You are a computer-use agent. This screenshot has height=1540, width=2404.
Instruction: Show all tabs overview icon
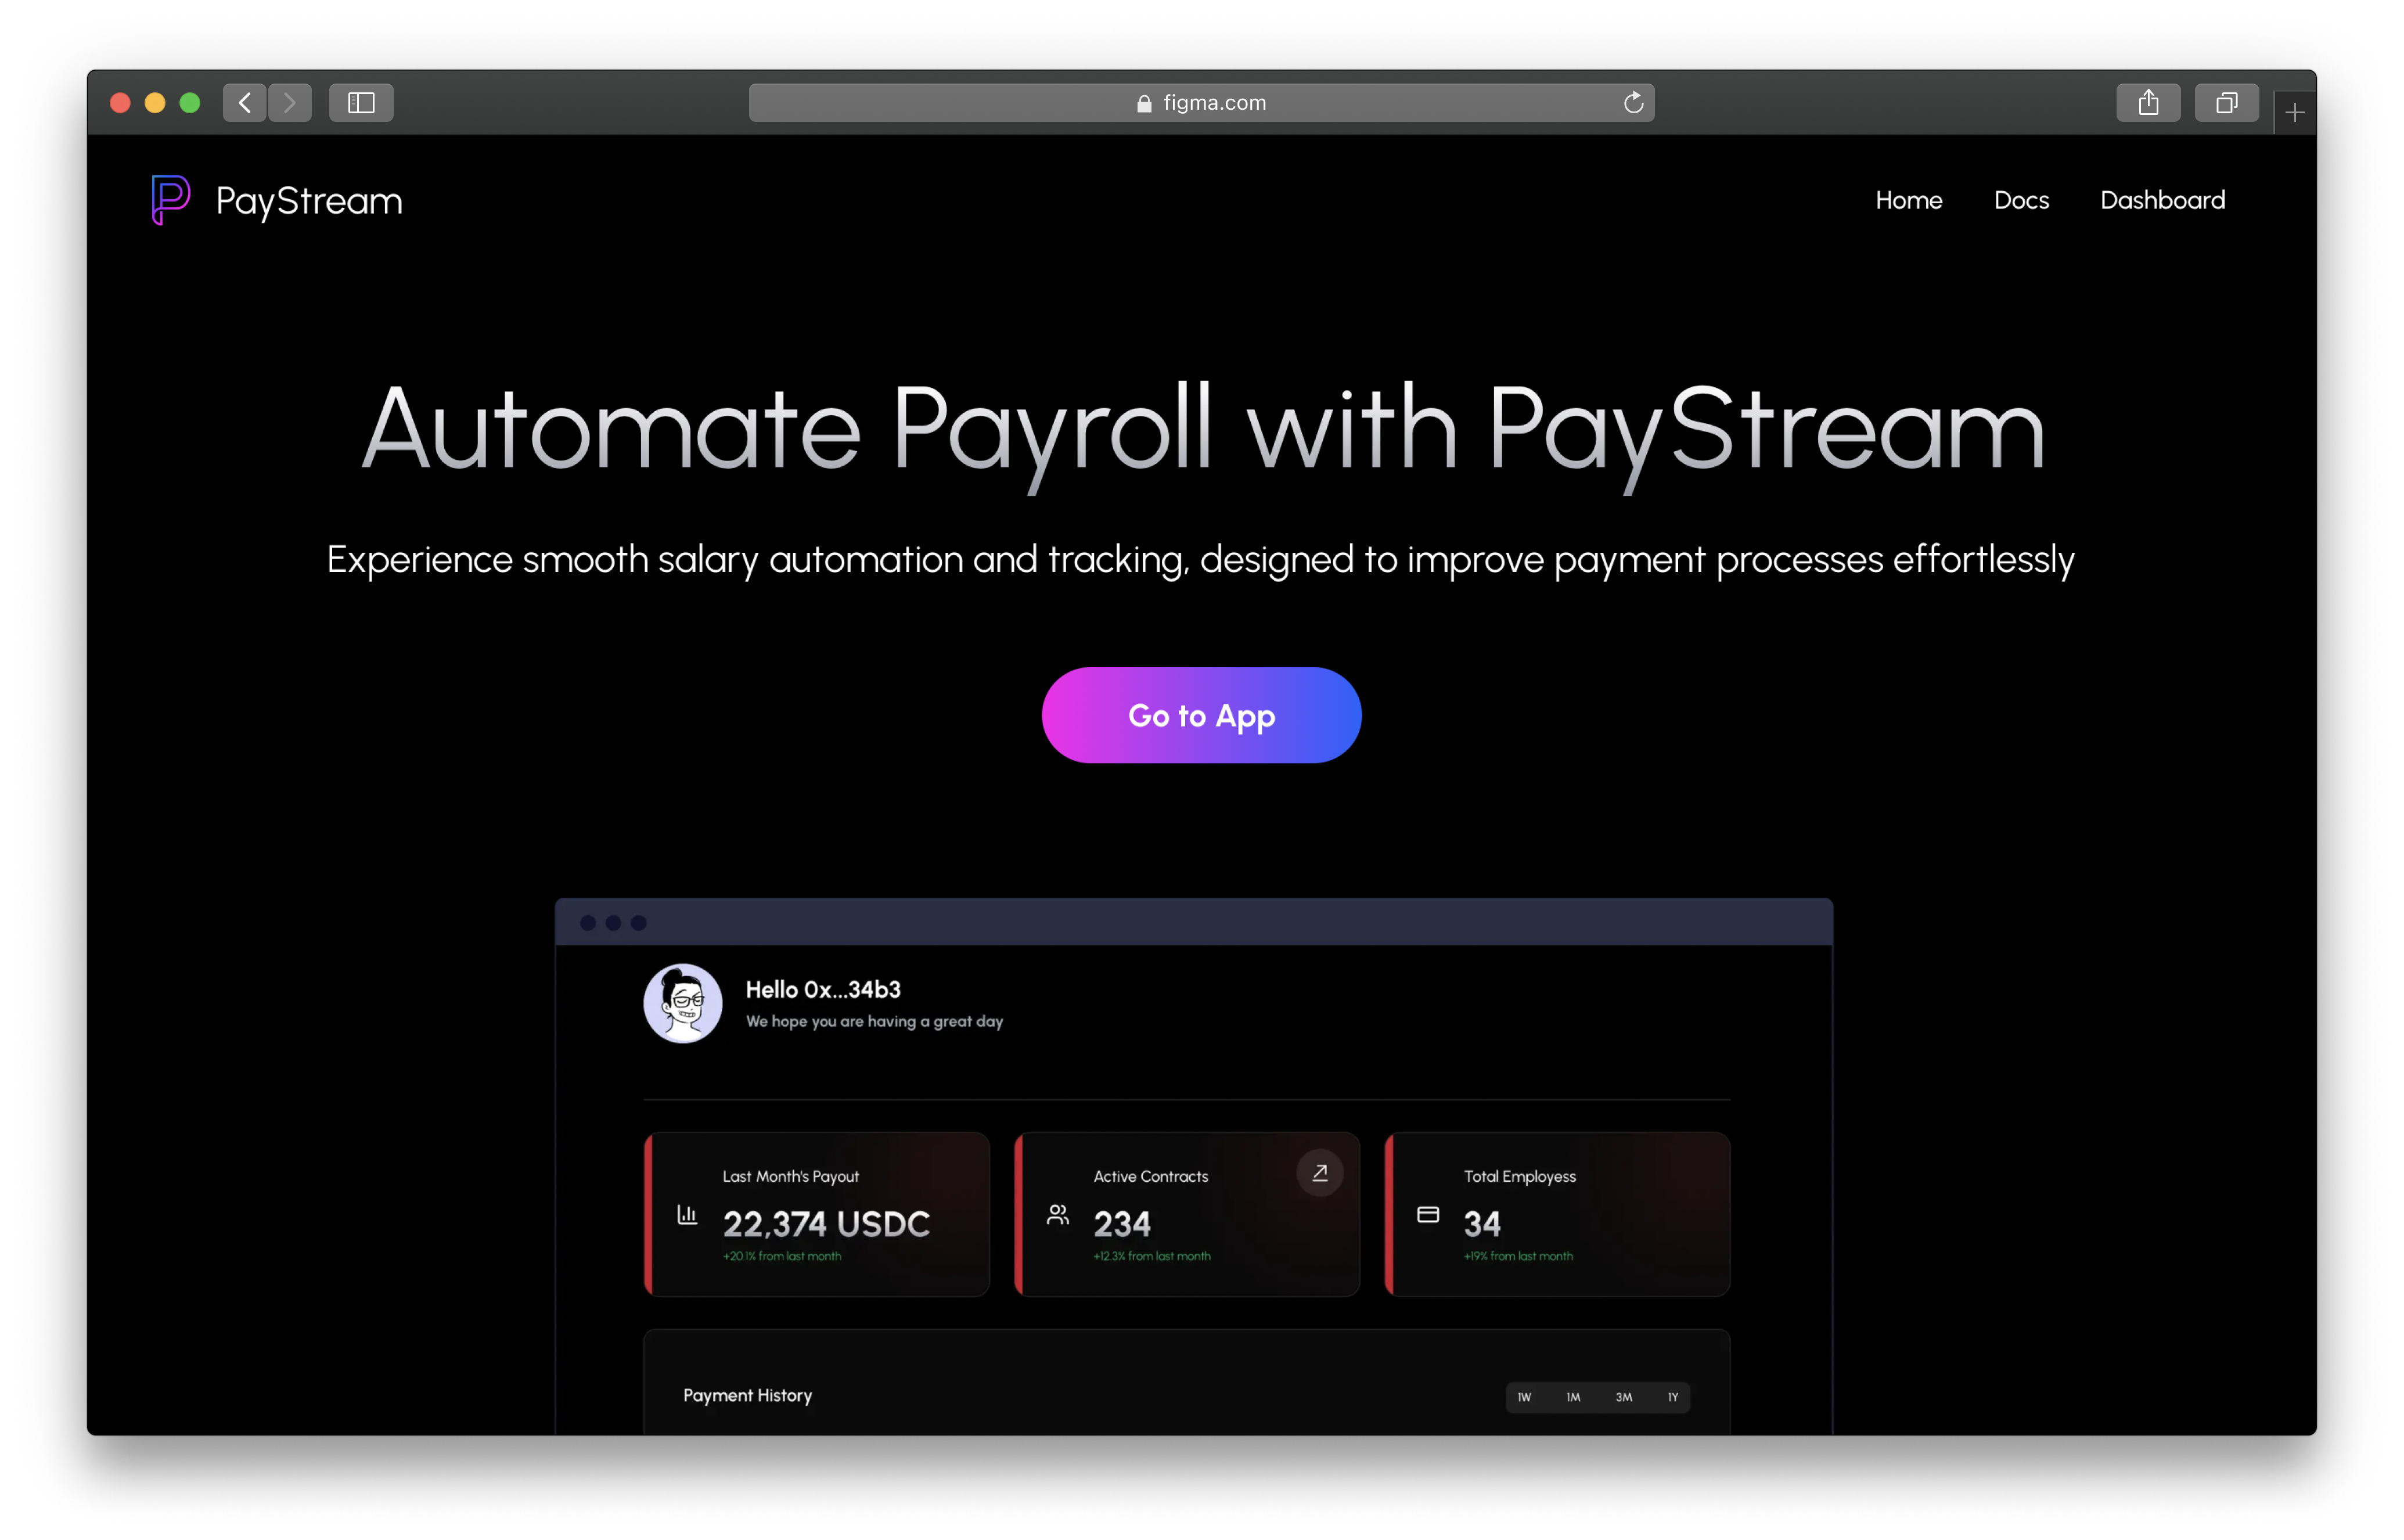tap(2226, 102)
